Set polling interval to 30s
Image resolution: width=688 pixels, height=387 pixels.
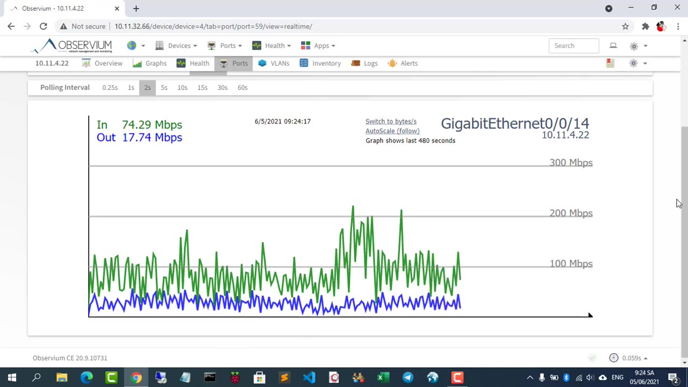tap(223, 88)
